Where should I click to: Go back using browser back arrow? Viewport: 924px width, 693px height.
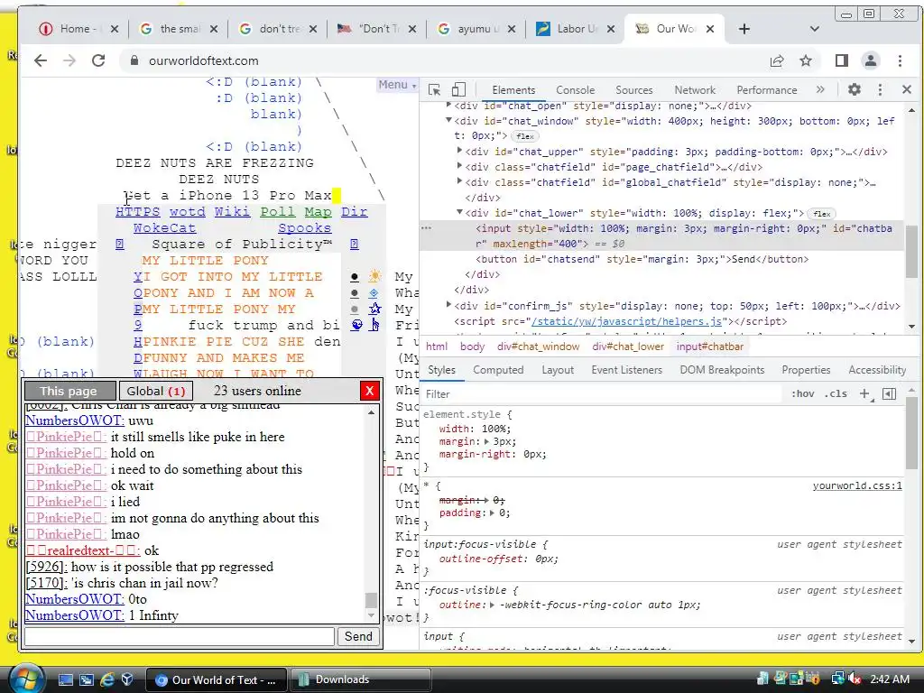[40, 60]
